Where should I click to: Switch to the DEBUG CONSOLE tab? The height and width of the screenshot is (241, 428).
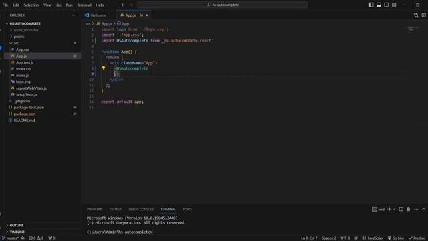tap(141, 210)
